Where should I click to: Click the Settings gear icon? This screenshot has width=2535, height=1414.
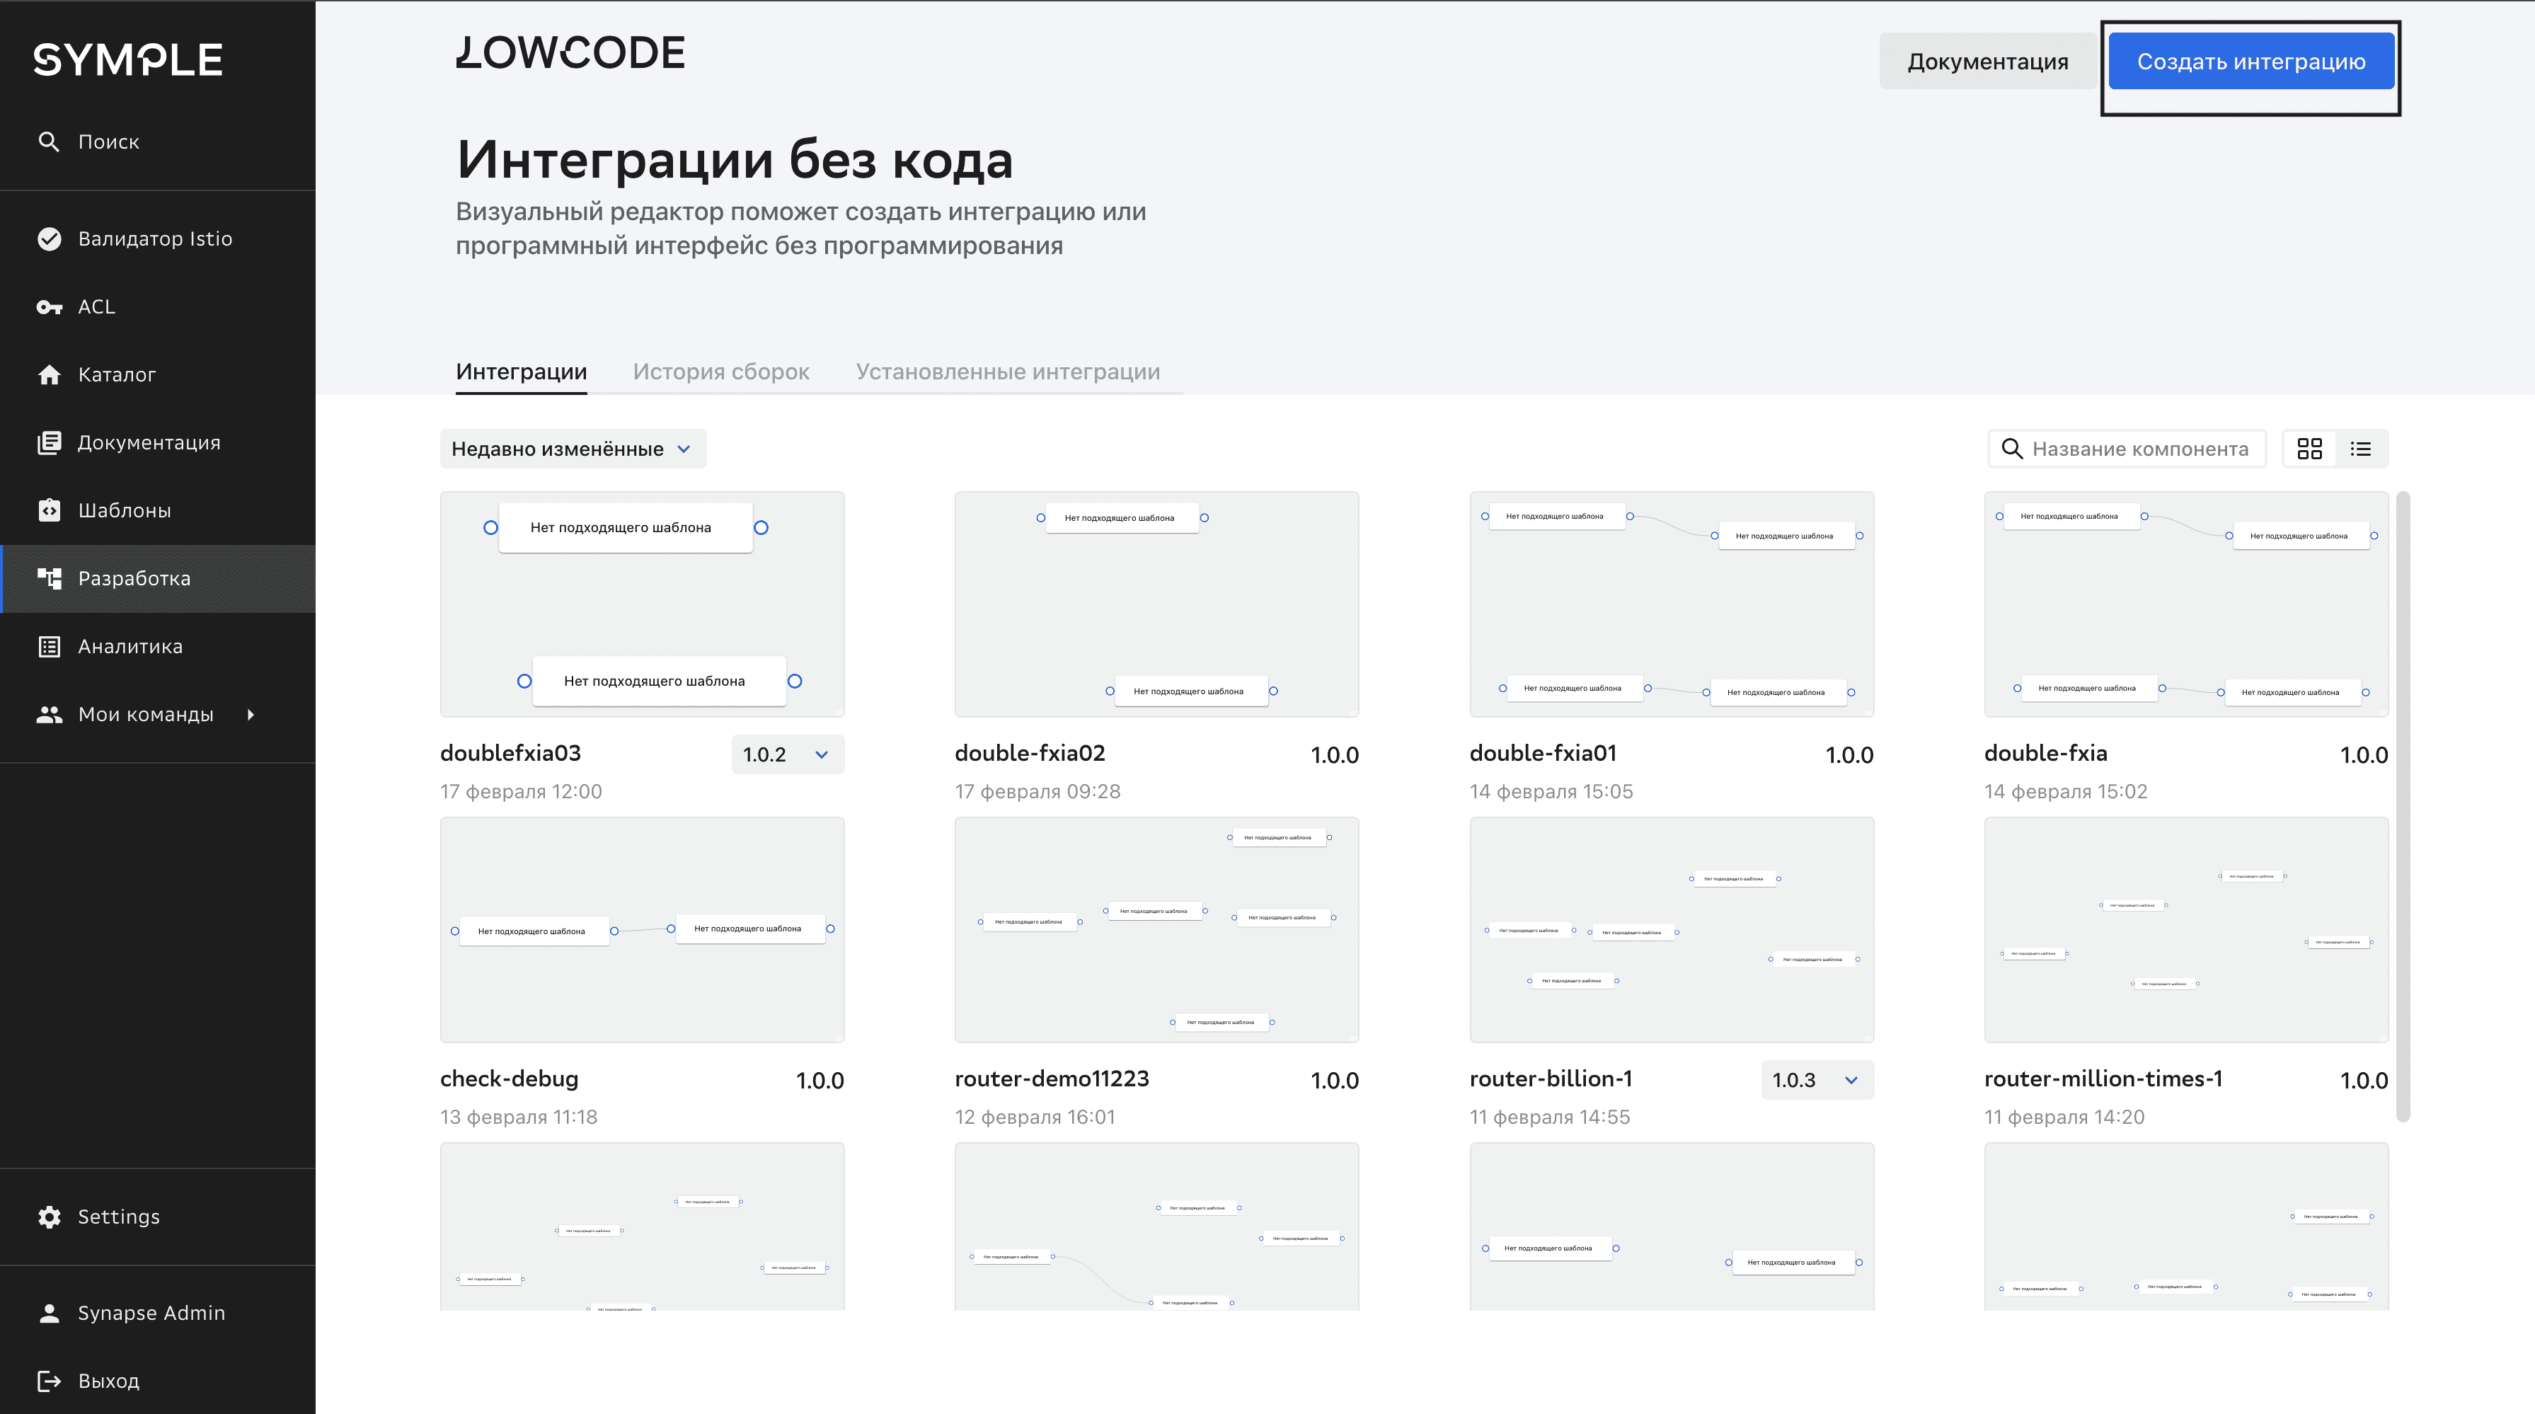coord(50,1217)
